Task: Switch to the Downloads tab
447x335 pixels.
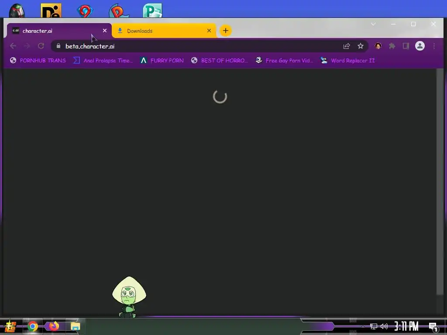Action: pos(164,31)
